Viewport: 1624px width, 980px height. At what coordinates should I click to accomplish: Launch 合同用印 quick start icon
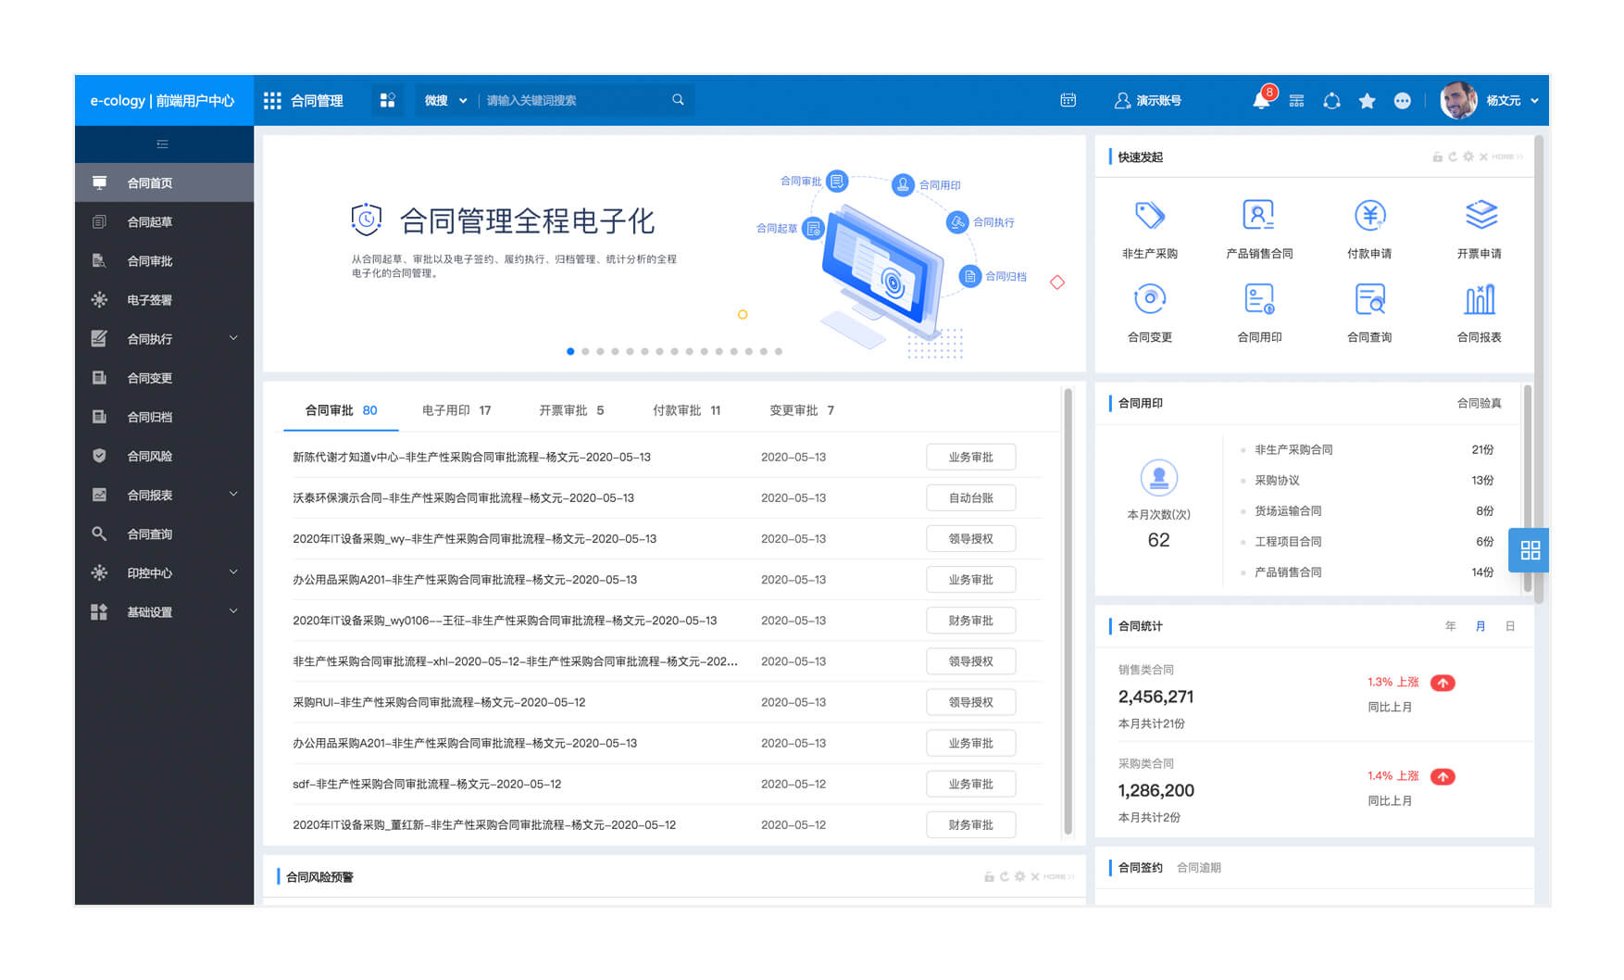coord(1258,299)
